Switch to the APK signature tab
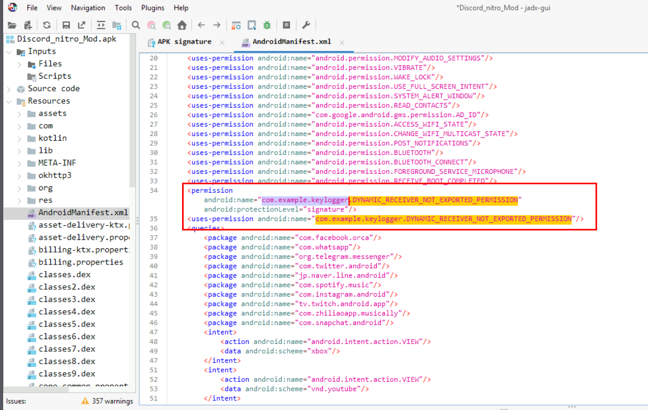The height and width of the screenshot is (410, 648). click(x=184, y=42)
